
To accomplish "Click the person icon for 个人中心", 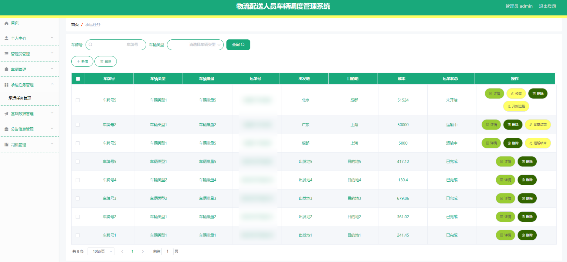I will pyautogui.click(x=6, y=39).
